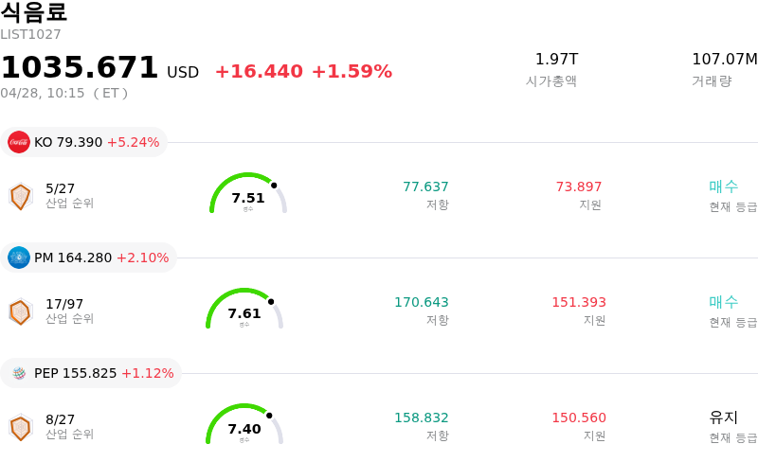Click the PM 7.61 score gauge
758x462 pixels.
pos(244,310)
